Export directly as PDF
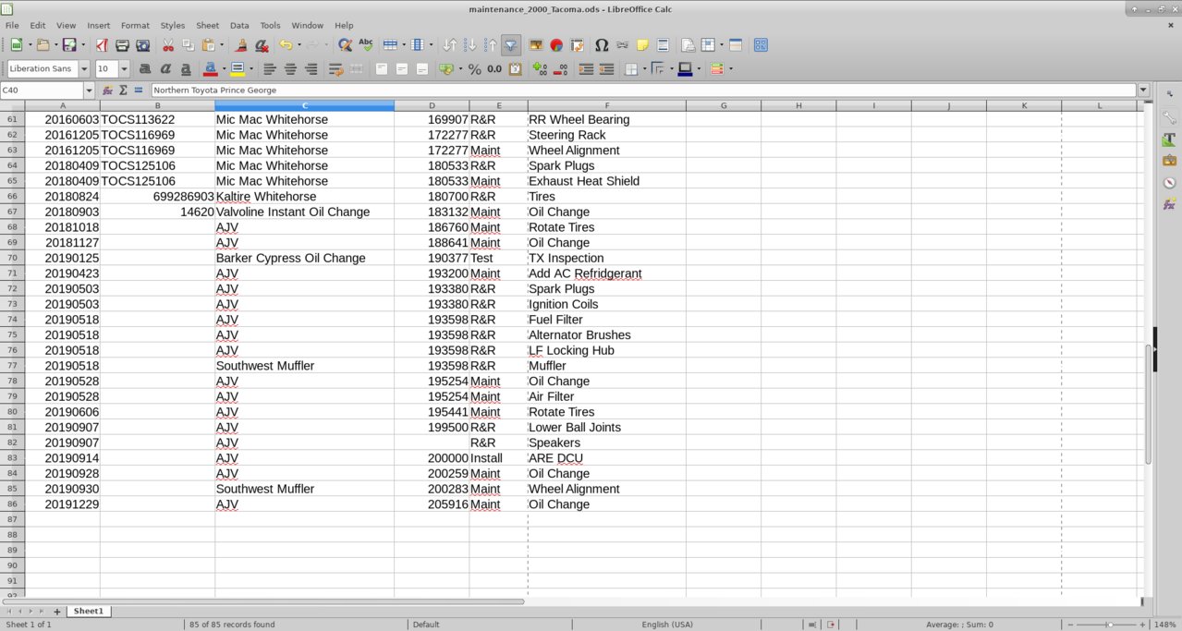Image resolution: width=1182 pixels, height=631 pixels. [x=102, y=44]
